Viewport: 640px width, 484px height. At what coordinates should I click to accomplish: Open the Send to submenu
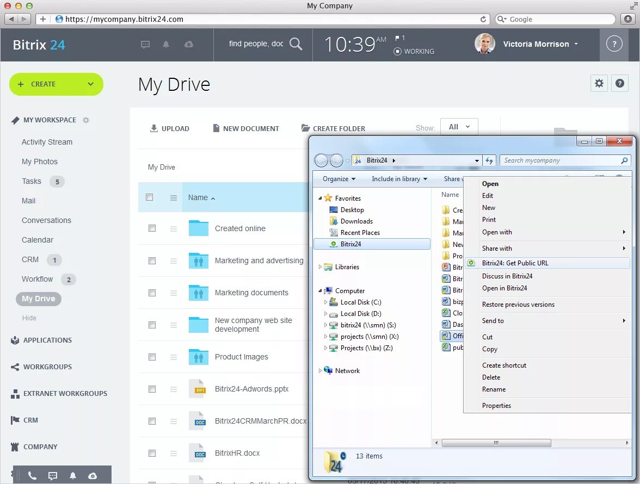(x=547, y=321)
